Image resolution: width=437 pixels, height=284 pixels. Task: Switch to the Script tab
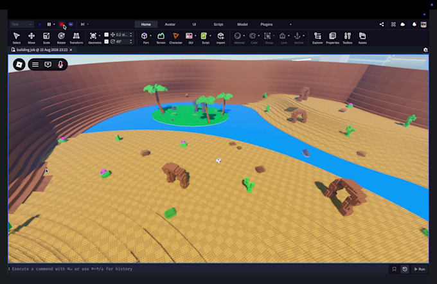219,24
